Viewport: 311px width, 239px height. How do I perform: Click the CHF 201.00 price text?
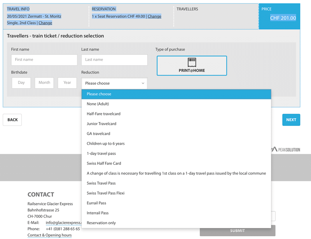pos(283,18)
